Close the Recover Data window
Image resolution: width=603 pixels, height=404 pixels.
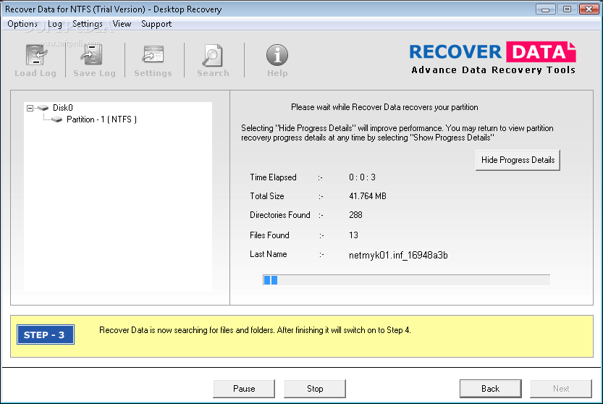click(x=589, y=9)
